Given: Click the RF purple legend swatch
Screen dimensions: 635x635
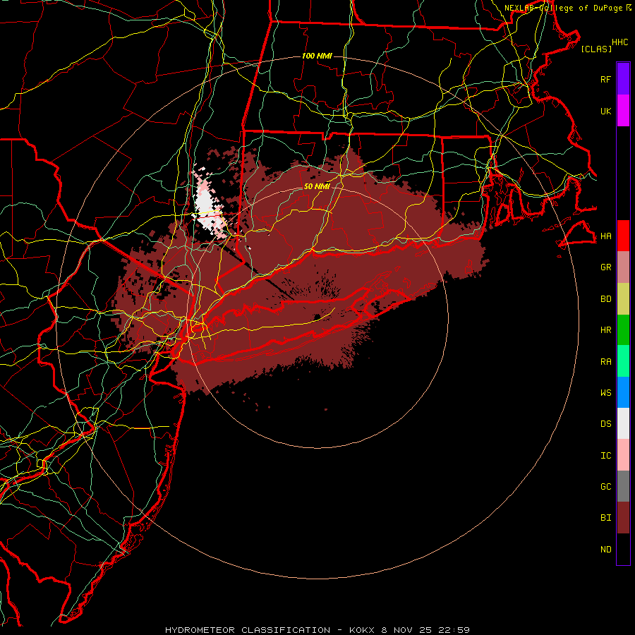Looking at the screenshot, I should [623, 79].
